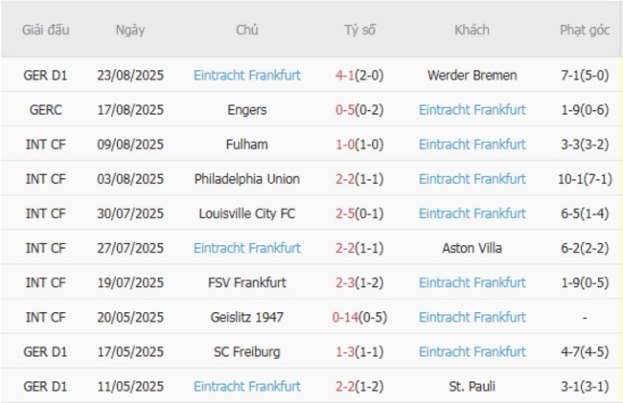Click the "Giải đấu" column header
The image size is (623, 403).
click(45, 30)
